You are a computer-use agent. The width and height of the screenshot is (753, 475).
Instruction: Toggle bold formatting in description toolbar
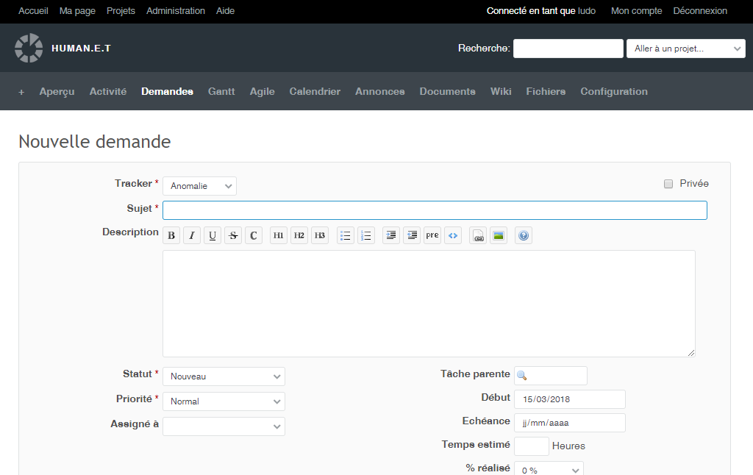point(171,235)
